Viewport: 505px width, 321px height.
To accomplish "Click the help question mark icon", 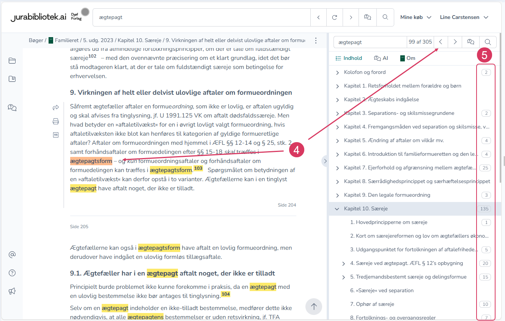I will pos(12,273).
